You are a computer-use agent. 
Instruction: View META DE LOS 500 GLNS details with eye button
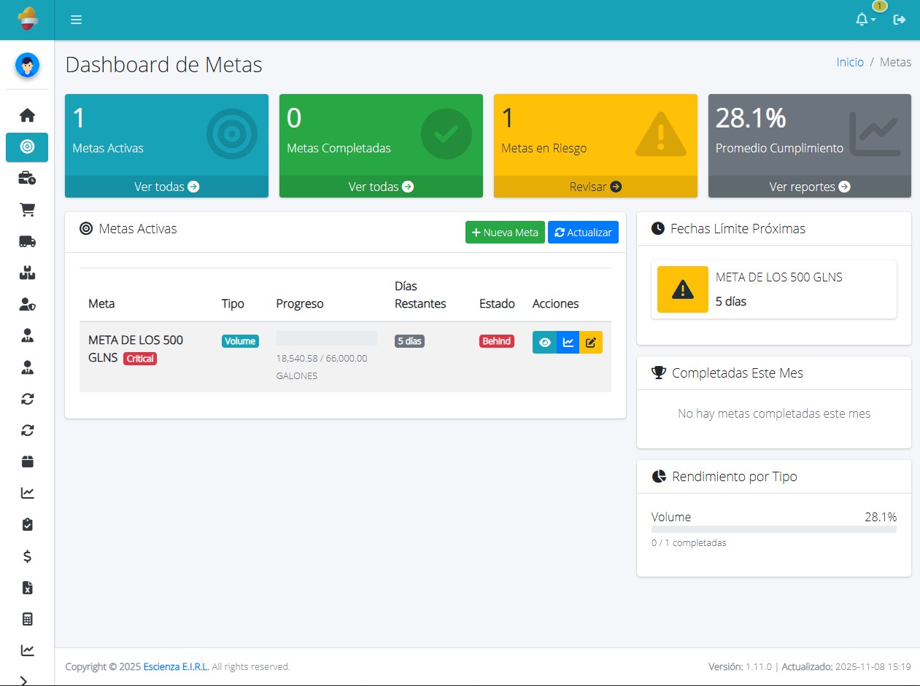tap(544, 342)
